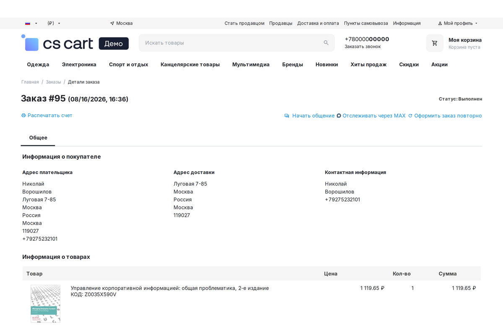Go to the Акции menu item
Image resolution: width=503 pixels, height=335 pixels.
pos(440,64)
